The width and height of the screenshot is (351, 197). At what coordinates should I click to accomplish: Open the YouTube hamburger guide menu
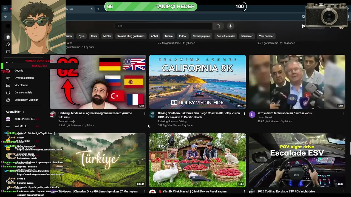tap(8, 26)
